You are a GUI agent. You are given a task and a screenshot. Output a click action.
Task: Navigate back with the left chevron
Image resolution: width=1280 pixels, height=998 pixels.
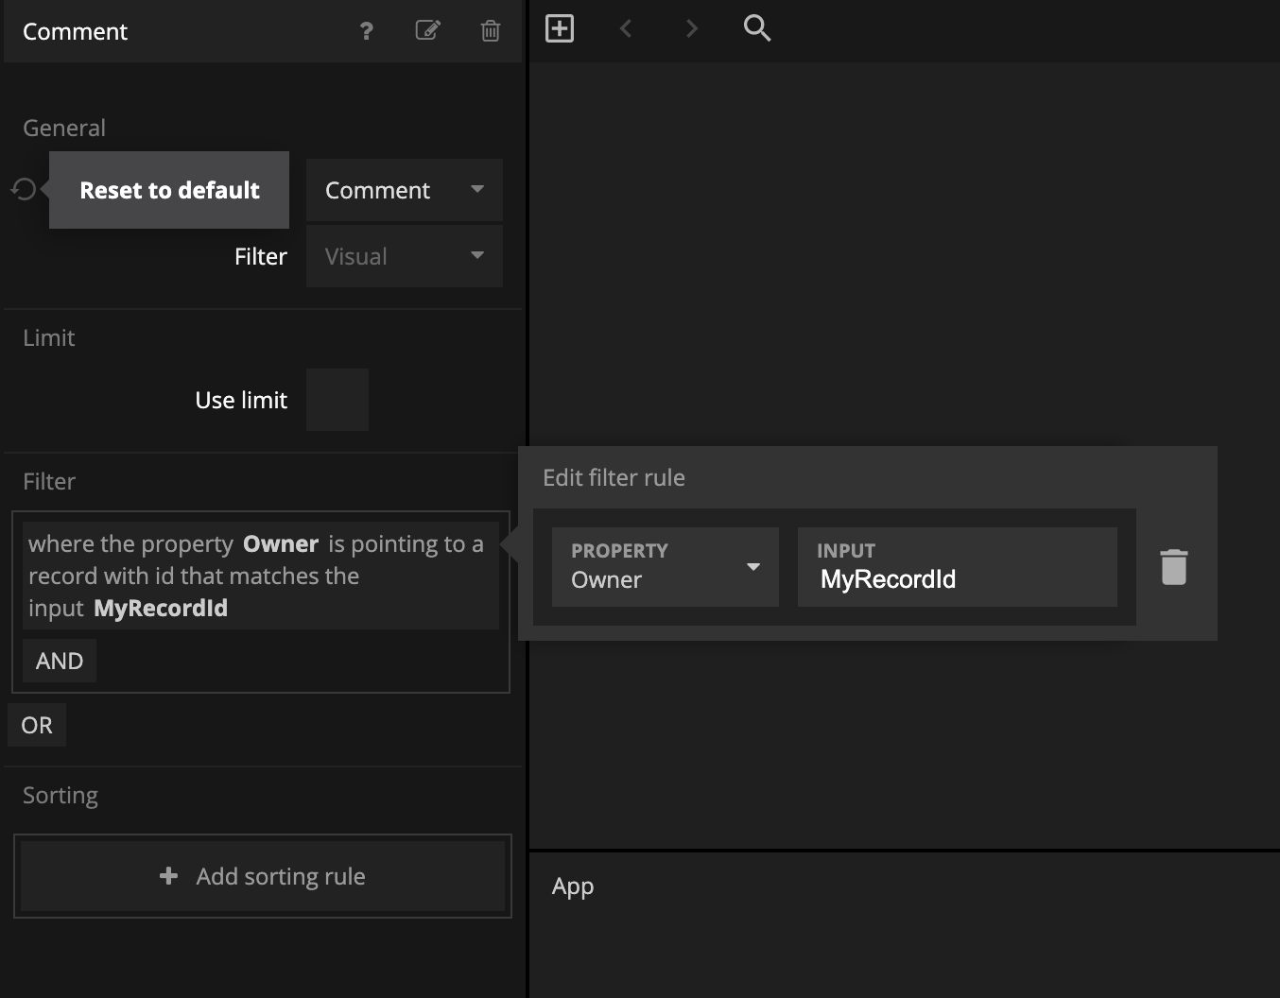[x=626, y=28]
